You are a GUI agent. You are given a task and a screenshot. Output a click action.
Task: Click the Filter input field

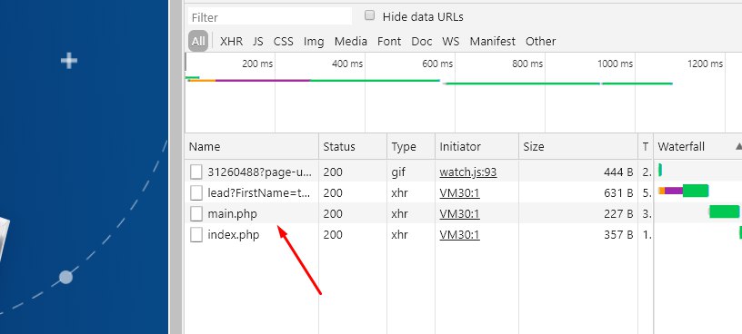pos(270,17)
